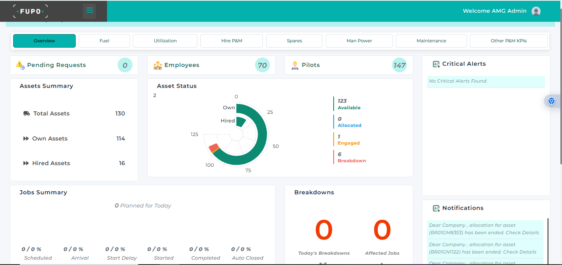Screen dimensions: 562x265
Task: Click the Asset Status heading
Action: 176,86
